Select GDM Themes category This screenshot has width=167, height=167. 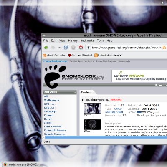(53, 127)
